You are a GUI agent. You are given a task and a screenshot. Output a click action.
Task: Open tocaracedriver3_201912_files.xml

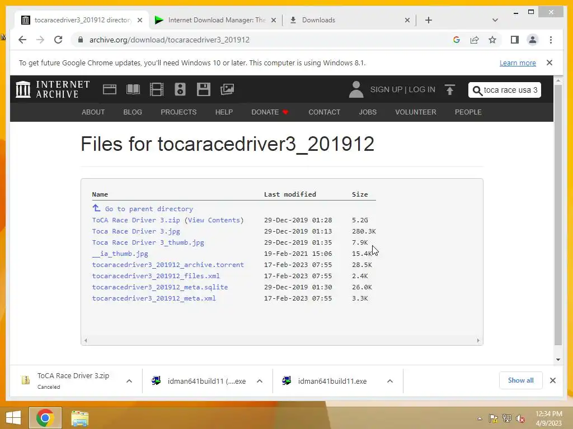[x=156, y=276]
